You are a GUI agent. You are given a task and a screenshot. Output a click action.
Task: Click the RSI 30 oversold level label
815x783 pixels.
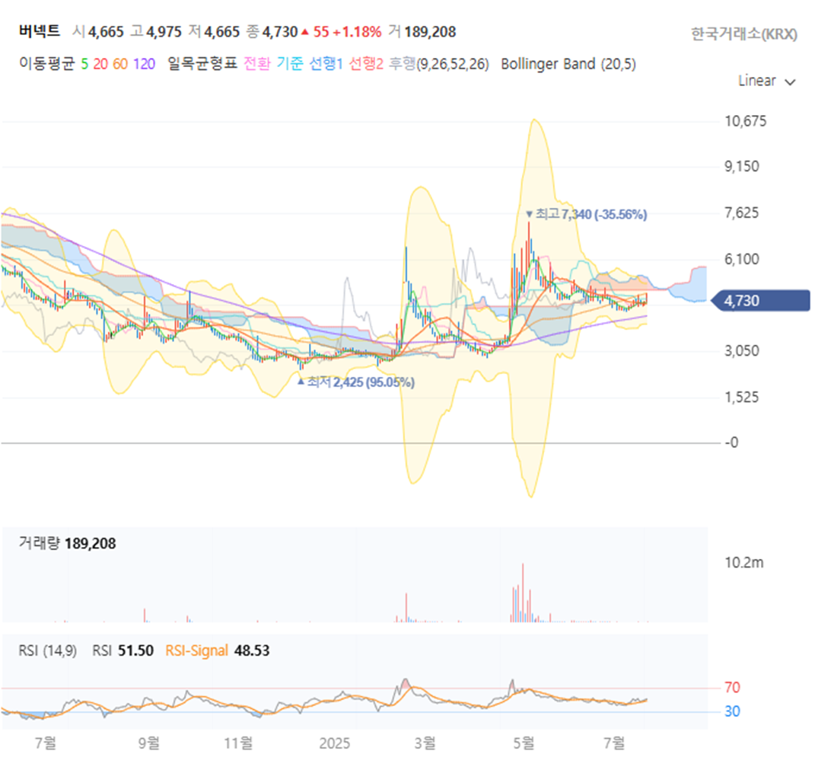[x=732, y=711]
